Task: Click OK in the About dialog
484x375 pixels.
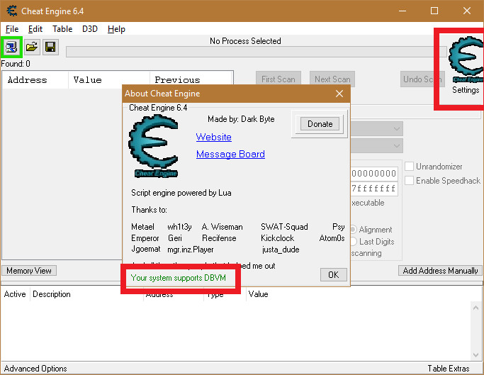Action: tap(333, 274)
